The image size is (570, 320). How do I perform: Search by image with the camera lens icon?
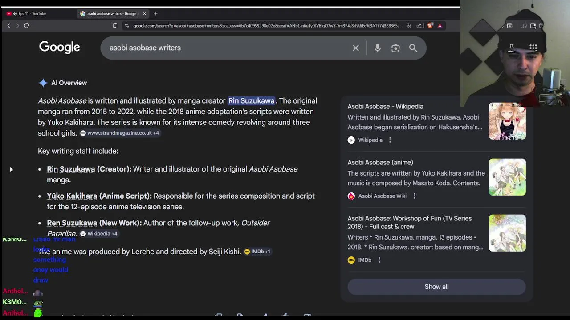395,48
